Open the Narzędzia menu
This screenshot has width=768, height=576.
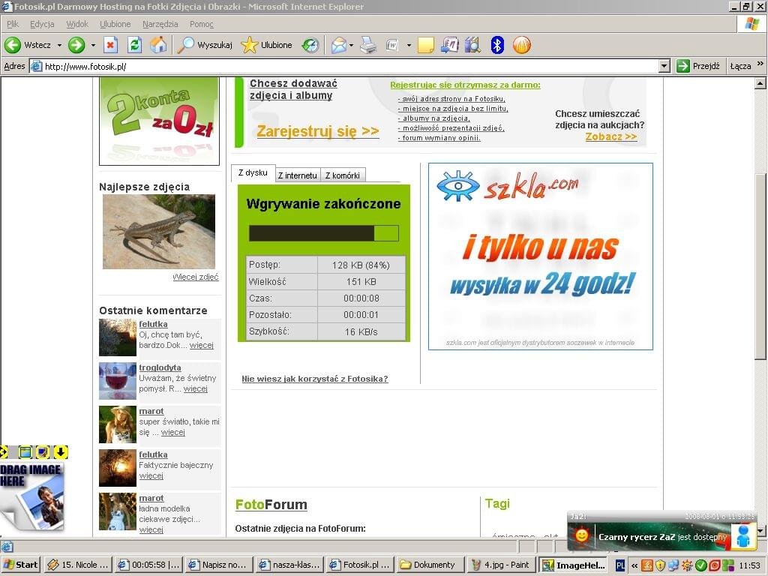pyautogui.click(x=160, y=24)
